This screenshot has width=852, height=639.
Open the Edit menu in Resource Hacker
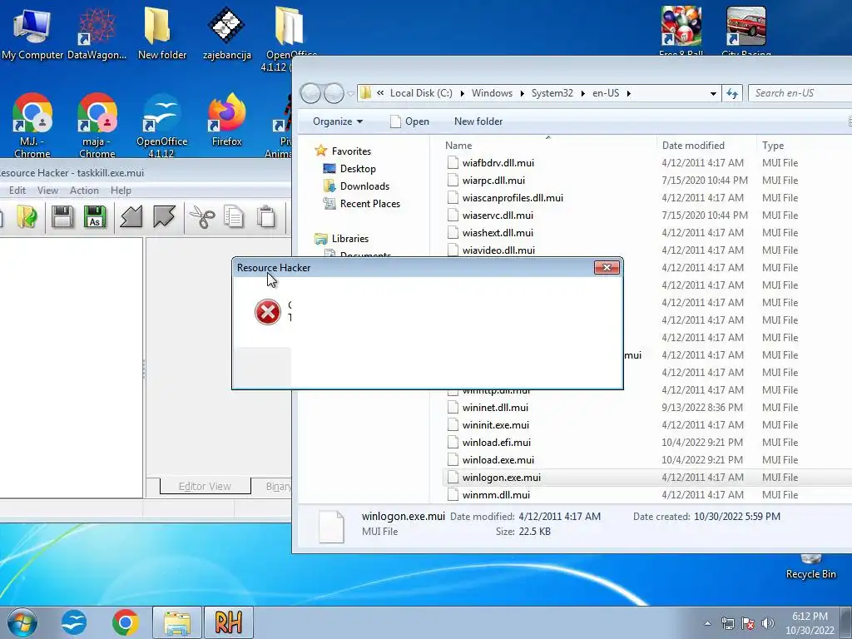pyautogui.click(x=17, y=191)
